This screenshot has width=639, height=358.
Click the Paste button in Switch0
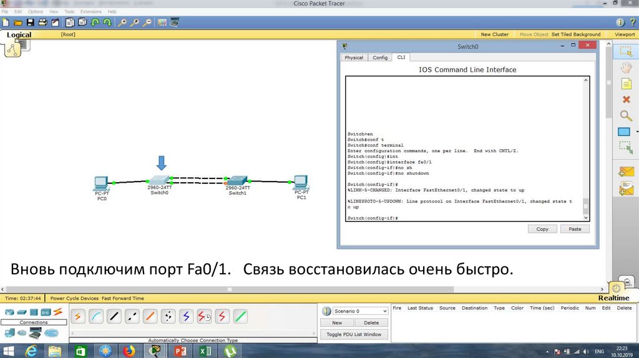(x=575, y=229)
